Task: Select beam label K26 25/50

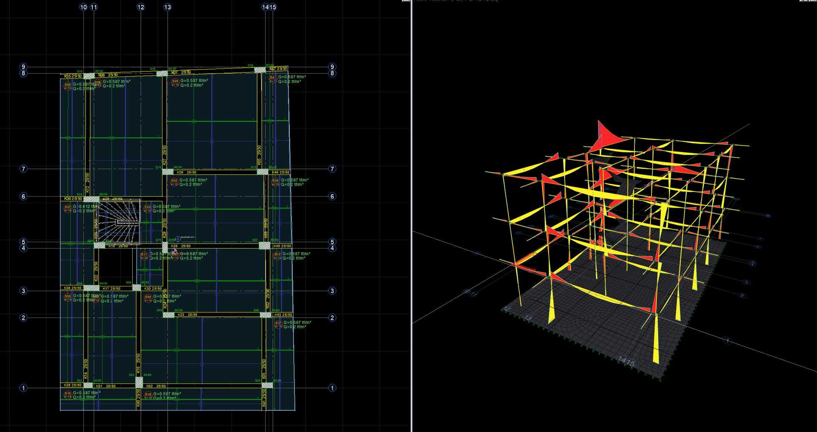Action: [x=186, y=172]
